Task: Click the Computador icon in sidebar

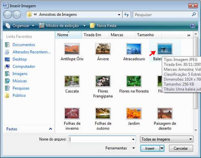Action: [7, 66]
